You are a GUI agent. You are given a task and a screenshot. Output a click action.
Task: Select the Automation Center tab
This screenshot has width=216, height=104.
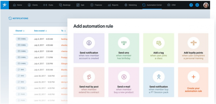152,5
